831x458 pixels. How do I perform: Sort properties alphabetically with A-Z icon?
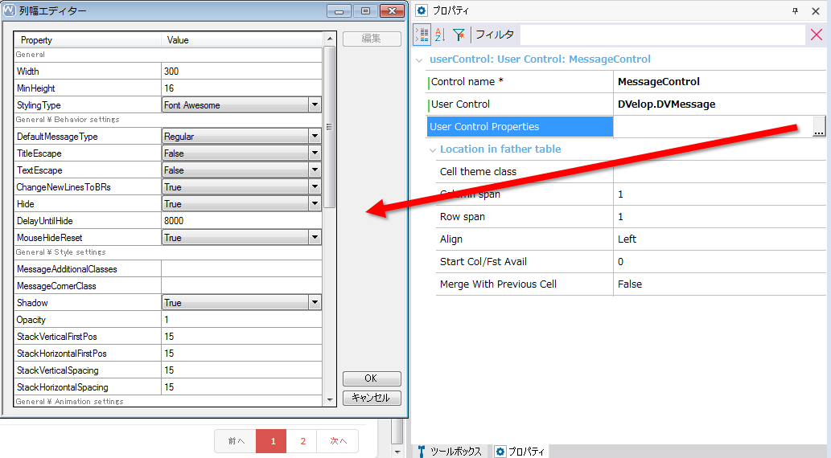pos(440,35)
